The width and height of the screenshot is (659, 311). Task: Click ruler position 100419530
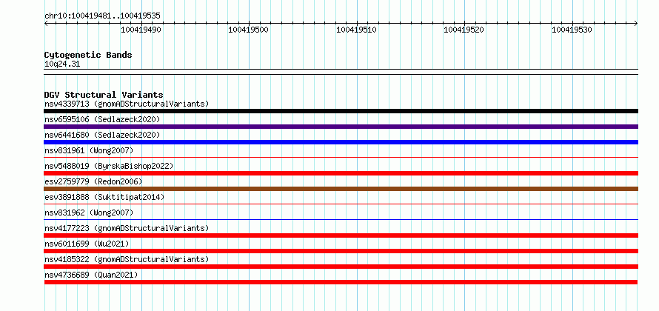click(572, 30)
